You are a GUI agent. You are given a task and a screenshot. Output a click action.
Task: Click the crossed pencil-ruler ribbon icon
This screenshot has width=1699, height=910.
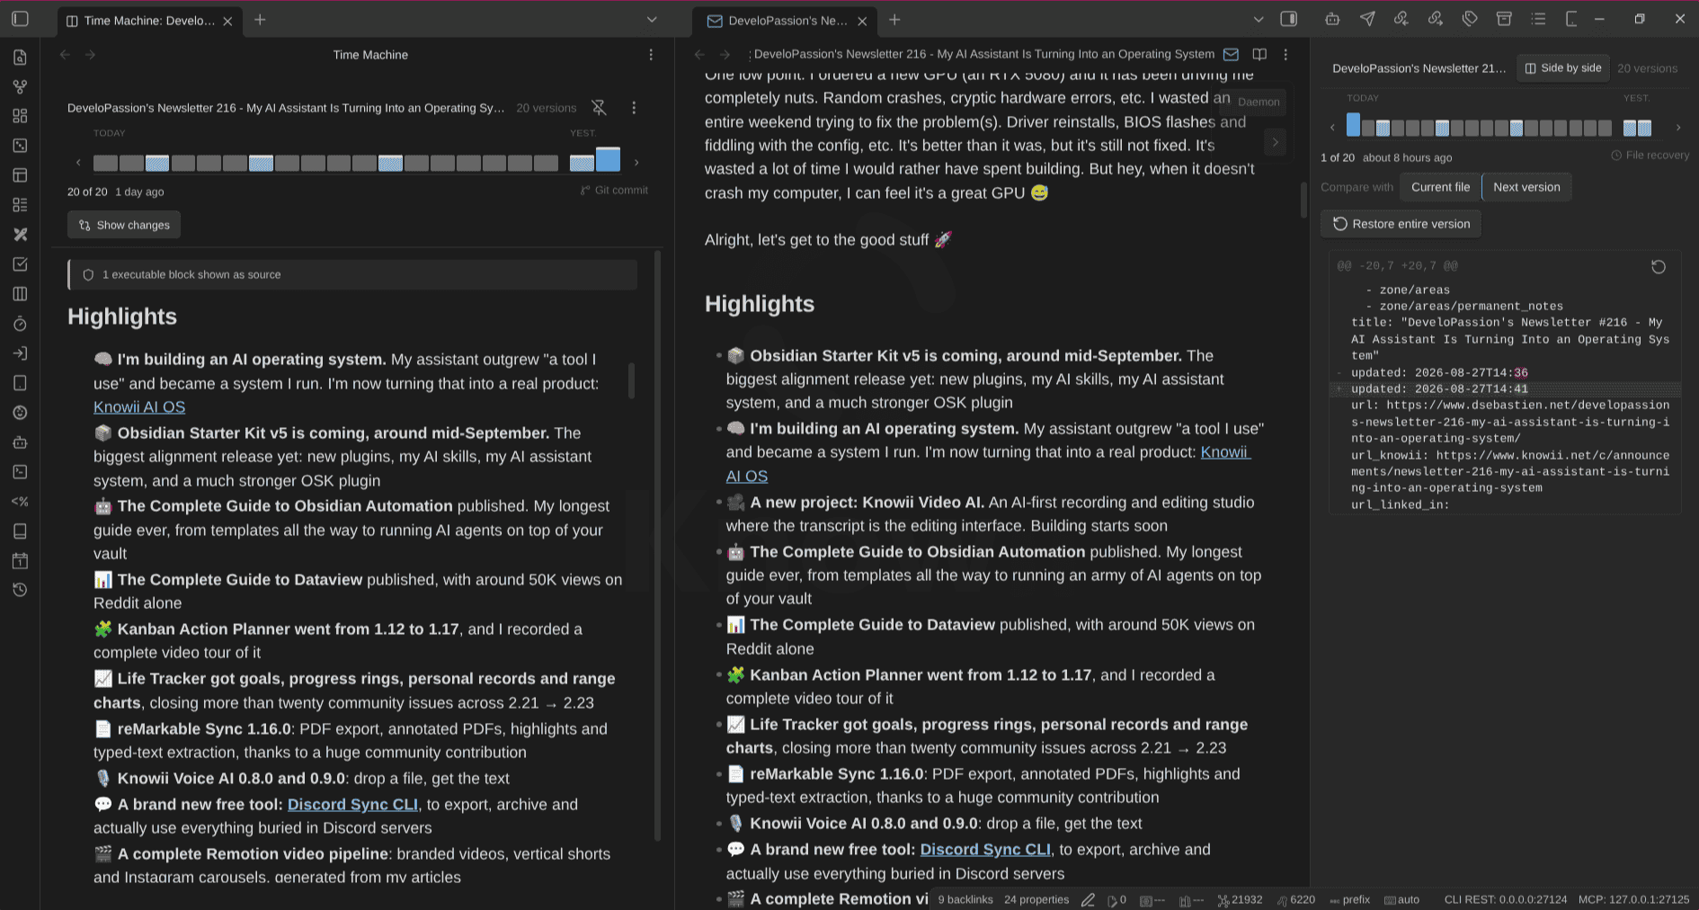(x=20, y=235)
